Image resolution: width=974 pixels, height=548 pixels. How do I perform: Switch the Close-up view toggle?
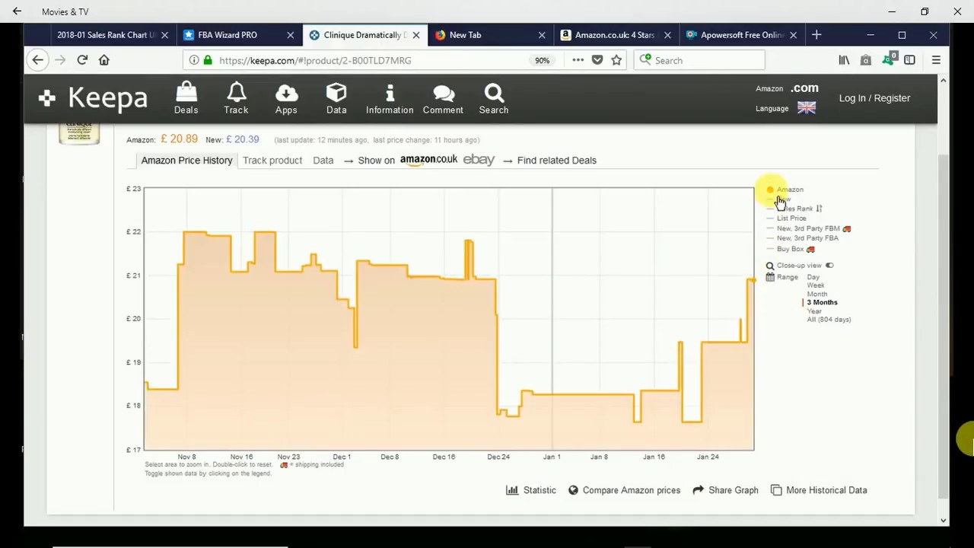click(829, 266)
